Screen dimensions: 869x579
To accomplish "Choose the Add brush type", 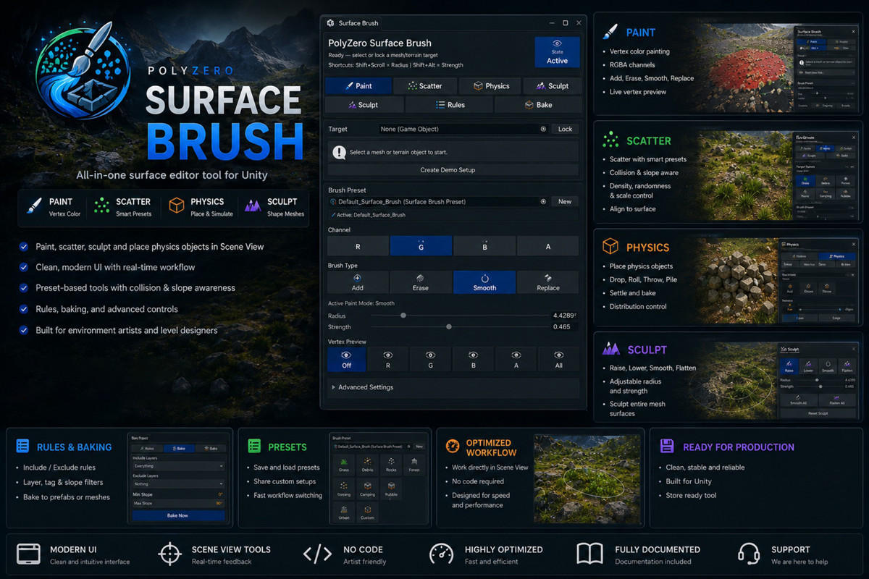I will coord(358,282).
